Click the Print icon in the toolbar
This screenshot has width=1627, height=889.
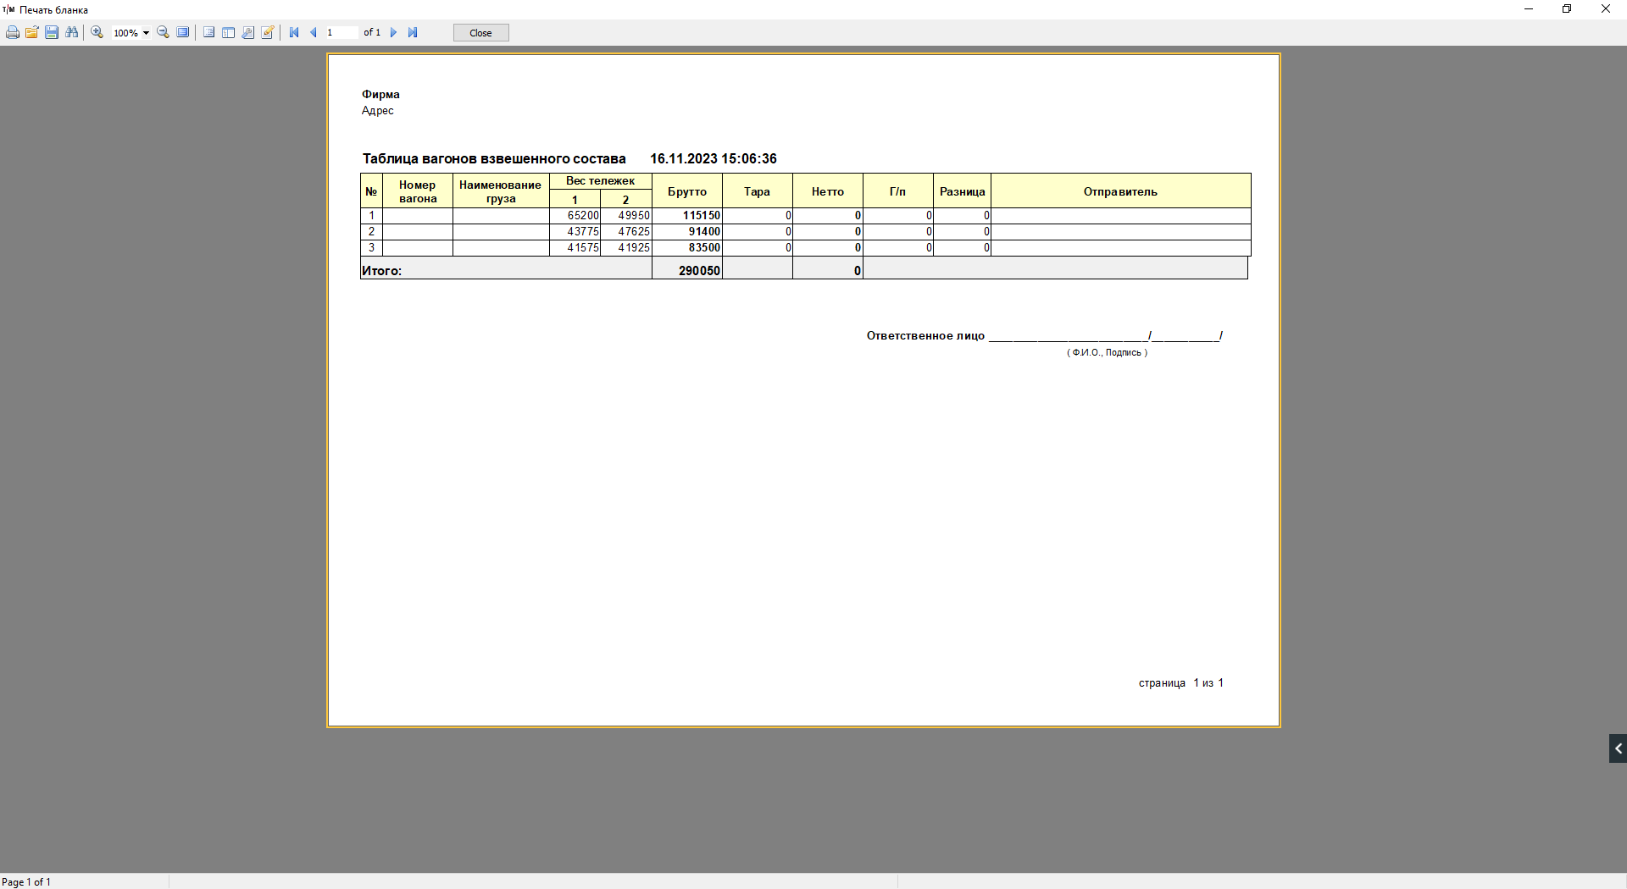coord(13,33)
